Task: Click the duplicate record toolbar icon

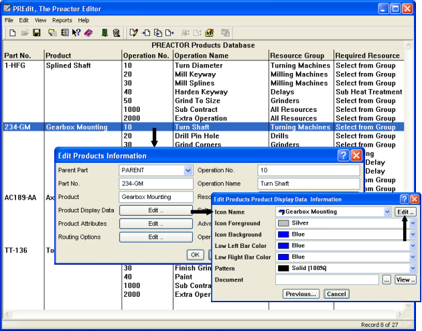Action: (x=158, y=33)
